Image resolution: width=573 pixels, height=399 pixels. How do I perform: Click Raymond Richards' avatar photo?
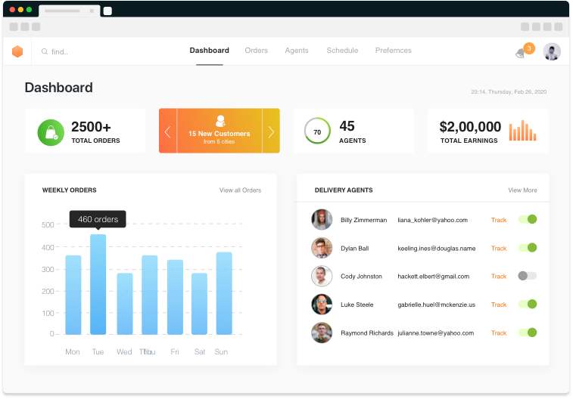click(322, 332)
